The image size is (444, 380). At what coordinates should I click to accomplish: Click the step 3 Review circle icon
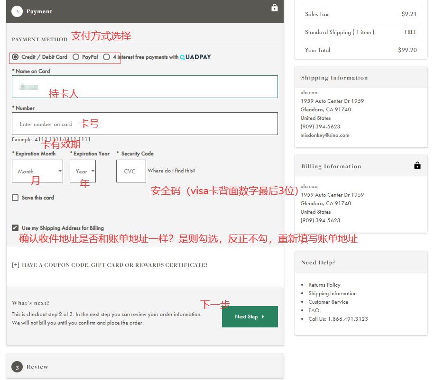coord(17,367)
